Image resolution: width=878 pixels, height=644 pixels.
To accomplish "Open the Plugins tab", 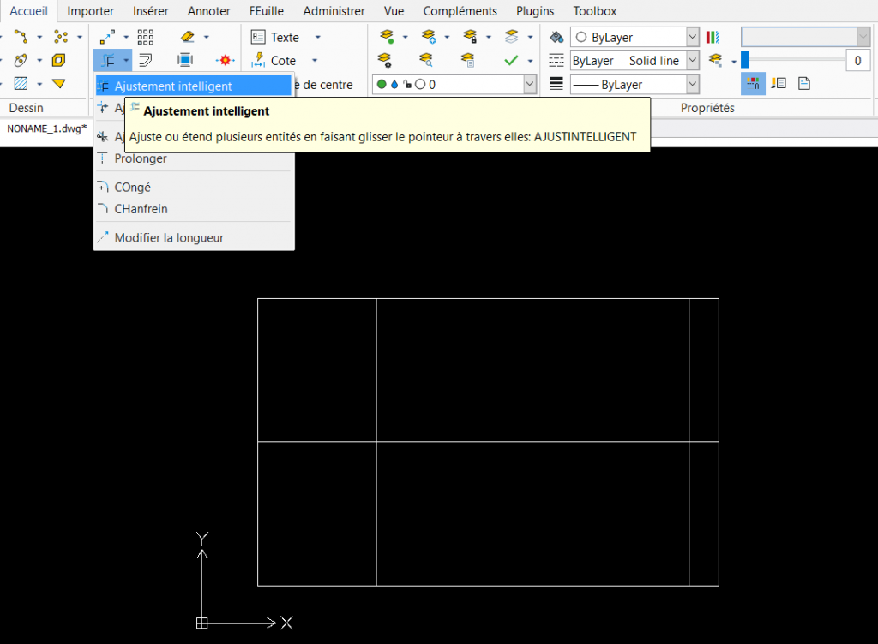I will tap(535, 10).
